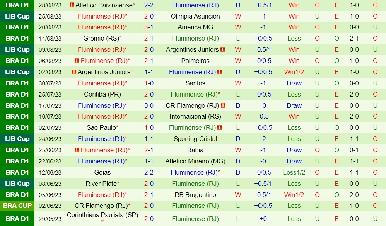
Task: Open the RB Bragantino team link
Action: (195, 195)
